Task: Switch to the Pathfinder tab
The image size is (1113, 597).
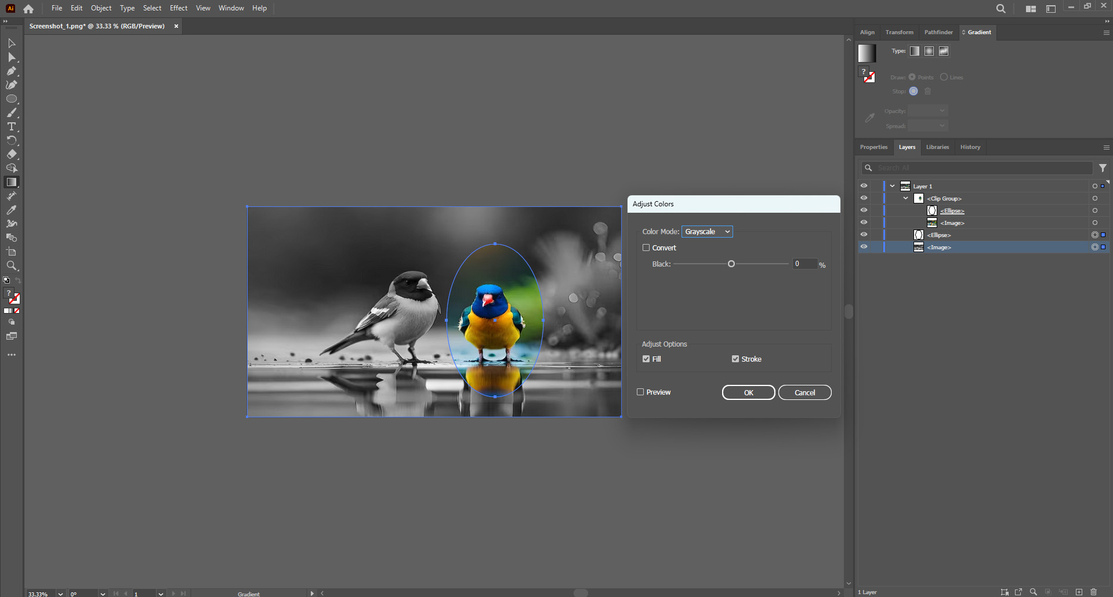Action: (938, 32)
